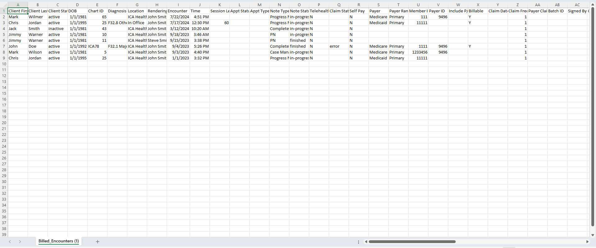The width and height of the screenshot is (596, 248).
Task: Select the Steve Smi rendering provider cell
Action: 157,41
